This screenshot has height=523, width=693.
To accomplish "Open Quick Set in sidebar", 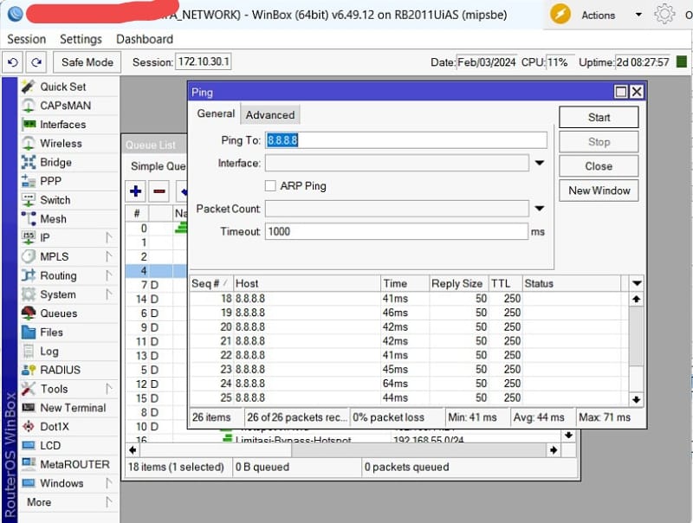I will tap(62, 87).
